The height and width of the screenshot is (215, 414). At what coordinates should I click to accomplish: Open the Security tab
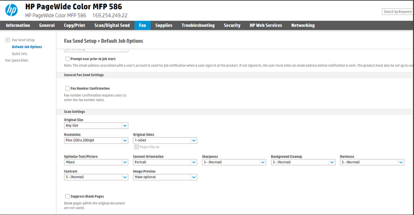[232, 25]
